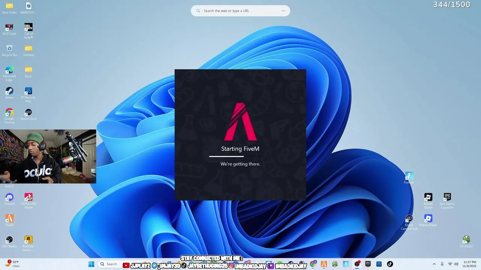Open the Untitled folder on desktop

coord(28,51)
